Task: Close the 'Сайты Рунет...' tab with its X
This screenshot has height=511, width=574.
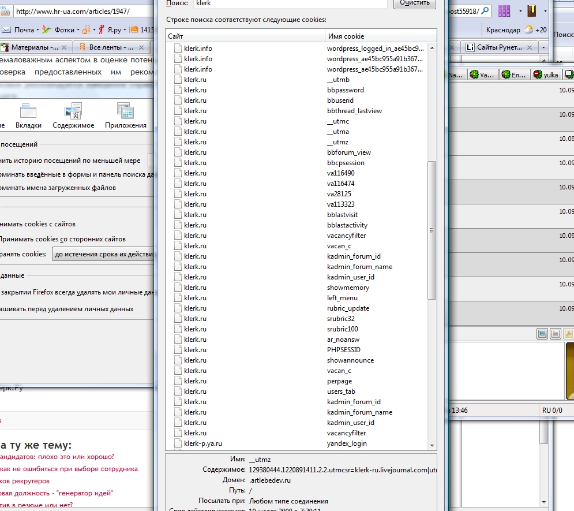Action: pos(530,47)
